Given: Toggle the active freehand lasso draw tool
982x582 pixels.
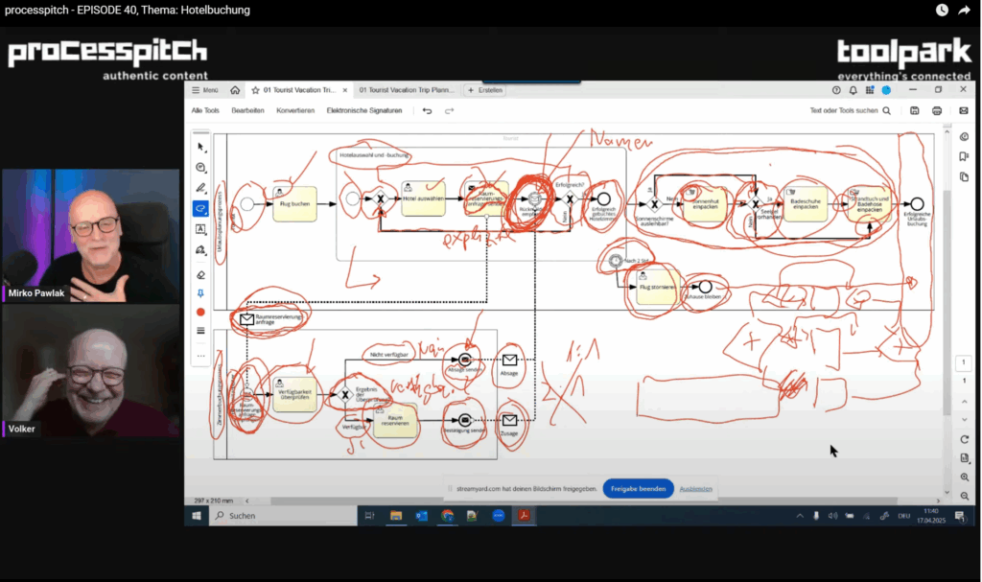Looking at the screenshot, I should (200, 209).
